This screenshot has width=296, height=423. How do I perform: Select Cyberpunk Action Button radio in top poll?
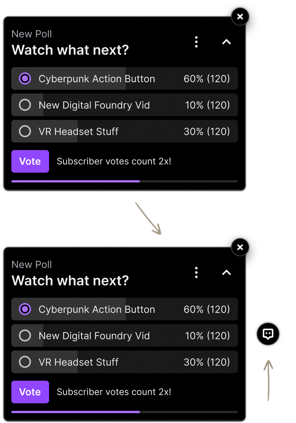pos(25,78)
